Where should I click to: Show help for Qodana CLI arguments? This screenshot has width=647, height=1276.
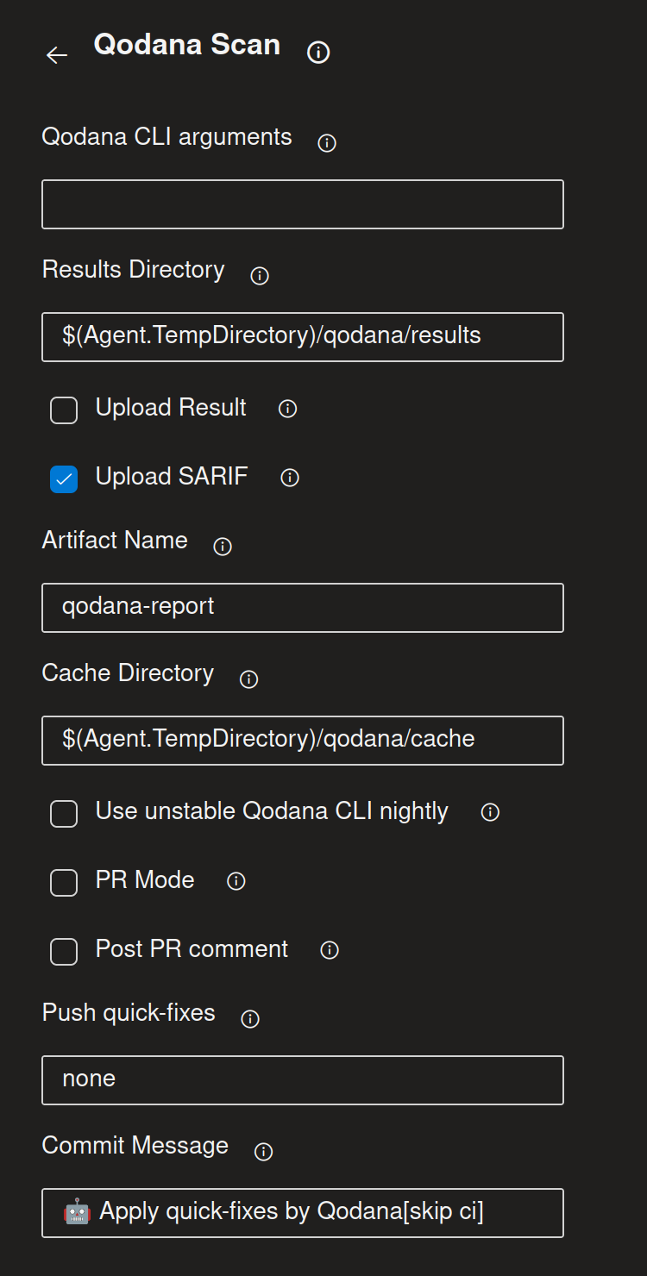tap(326, 143)
